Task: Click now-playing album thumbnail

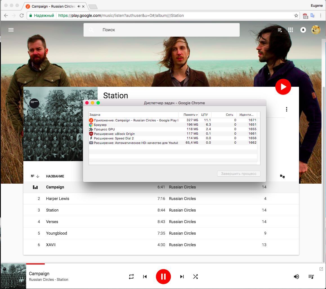Action: point(13,276)
